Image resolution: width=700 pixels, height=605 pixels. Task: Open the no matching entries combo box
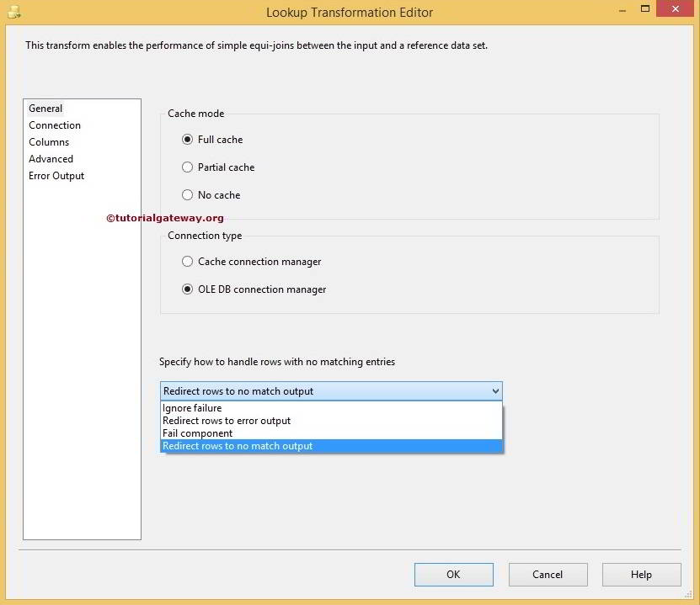(329, 391)
